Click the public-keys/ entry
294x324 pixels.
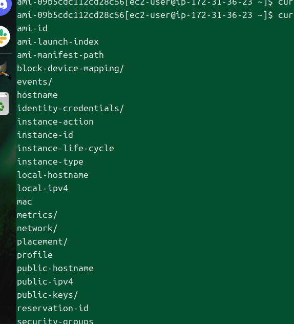[48, 295]
